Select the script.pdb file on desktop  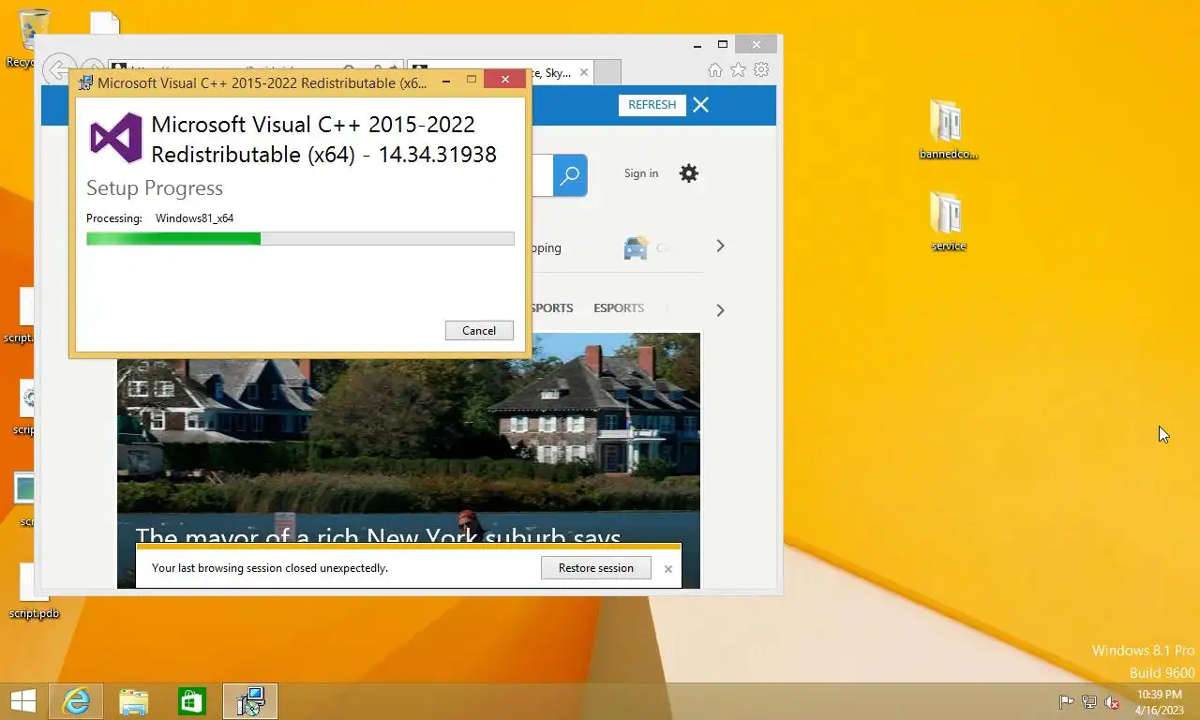click(x=34, y=592)
